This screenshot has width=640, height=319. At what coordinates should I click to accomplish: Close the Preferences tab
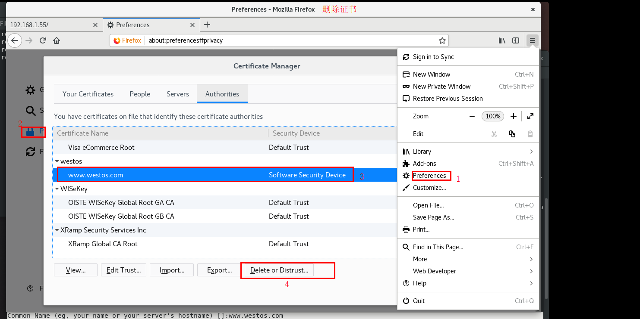pos(193,25)
